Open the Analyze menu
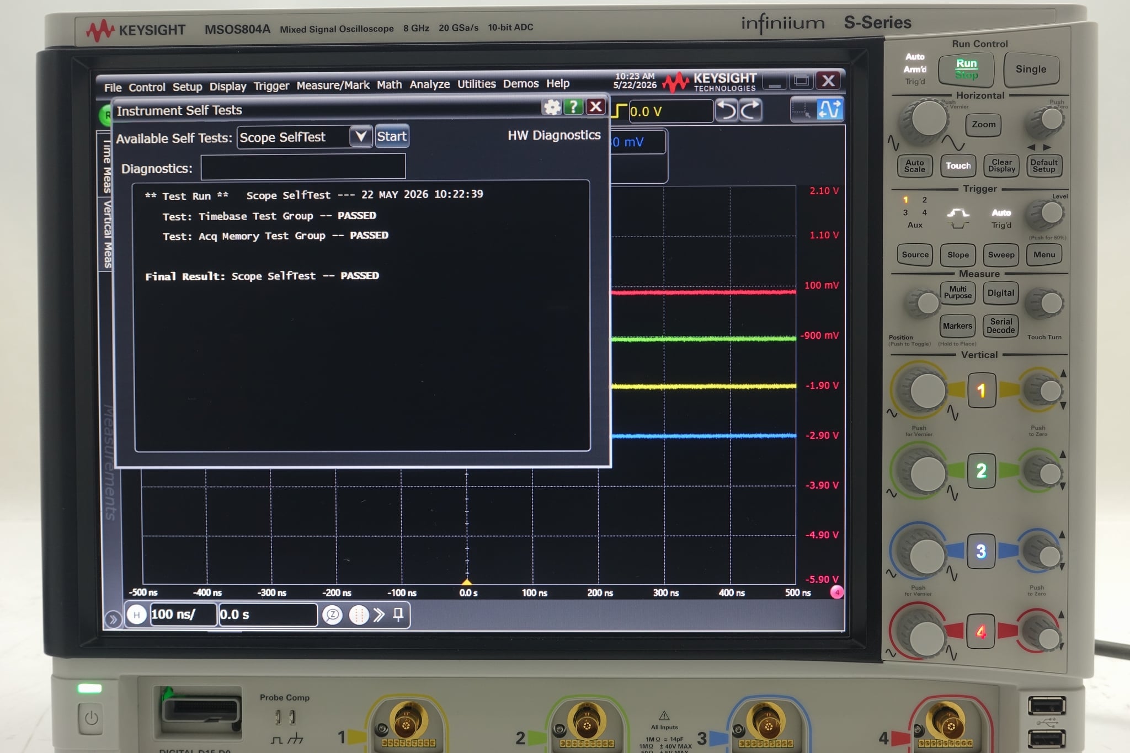1130x753 pixels. tap(429, 84)
